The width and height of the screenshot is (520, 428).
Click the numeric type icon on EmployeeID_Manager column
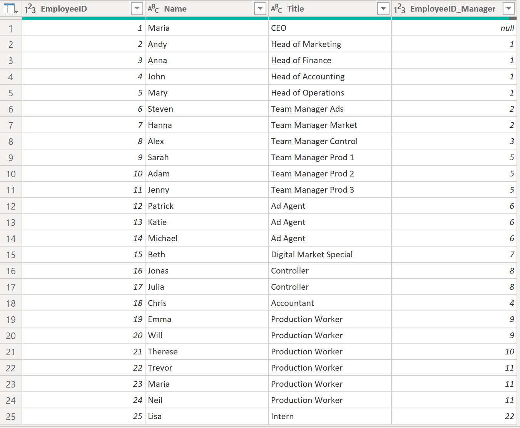pyautogui.click(x=400, y=8)
